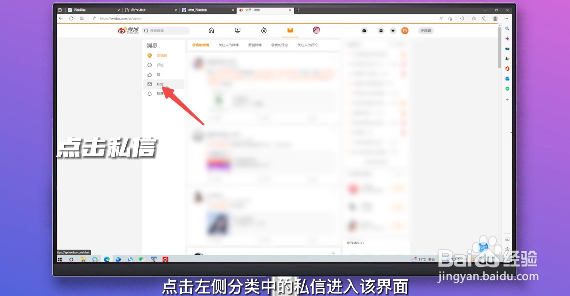Compose a new post with orange edit icon
Screen dimensions: 570x296
(405, 31)
